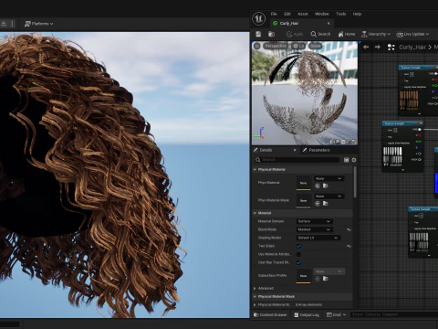Navigate back in material graph

pos(366,48)
